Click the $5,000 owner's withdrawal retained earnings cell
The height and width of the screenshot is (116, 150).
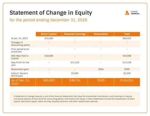[75, 73]
